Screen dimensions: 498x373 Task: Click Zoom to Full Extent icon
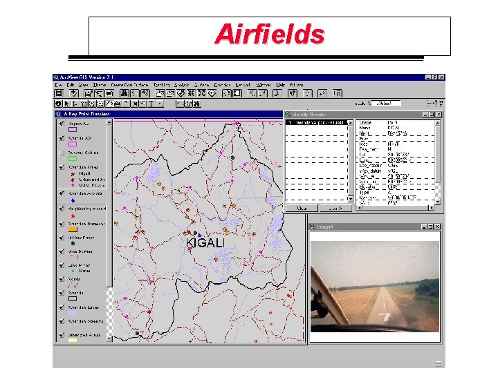click(x=160, y=93)
